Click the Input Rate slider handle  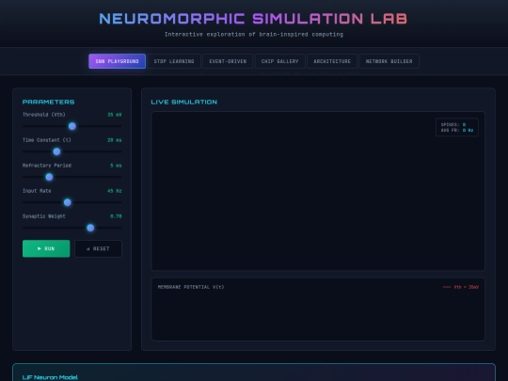(x=68, y=202)
